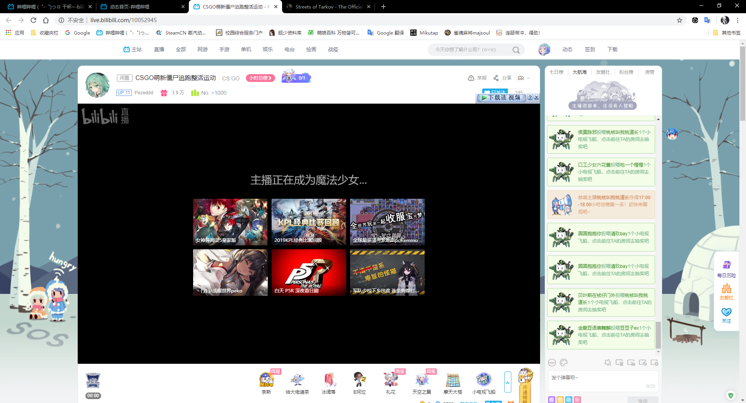Toggle the 已关注 follow button
This screenshot has height=403, width=746.
point(495,92)
